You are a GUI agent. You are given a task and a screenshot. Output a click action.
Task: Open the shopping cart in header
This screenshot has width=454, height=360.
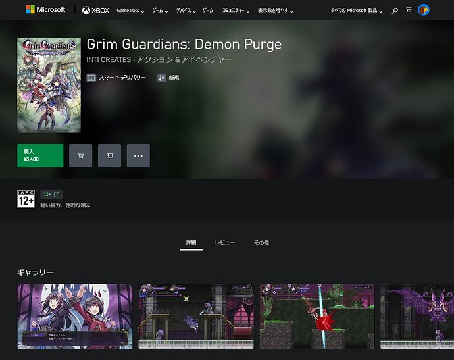point(409,10)
